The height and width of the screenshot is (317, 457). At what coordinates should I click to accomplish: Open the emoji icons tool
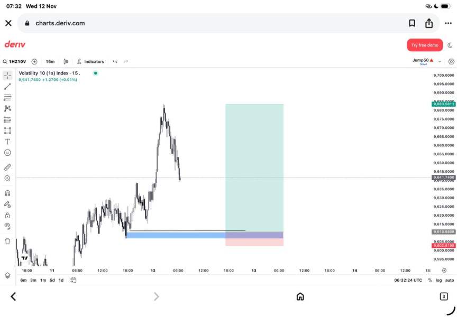pos(7,153)
